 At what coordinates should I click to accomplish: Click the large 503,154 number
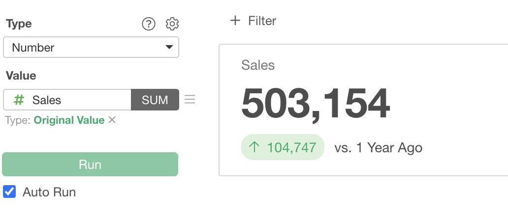316,105
